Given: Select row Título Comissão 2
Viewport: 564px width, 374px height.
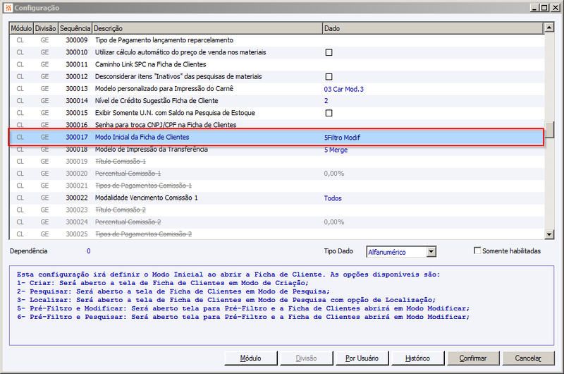Looking at the screenshot, I should coord(276,210).
